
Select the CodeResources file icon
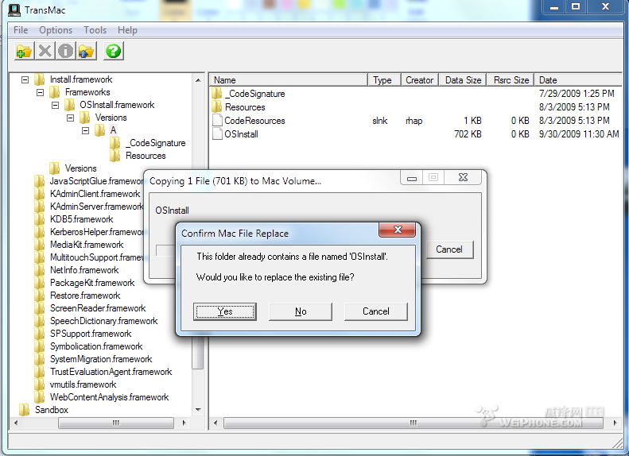pyautogui.click(x=217, y=121)
